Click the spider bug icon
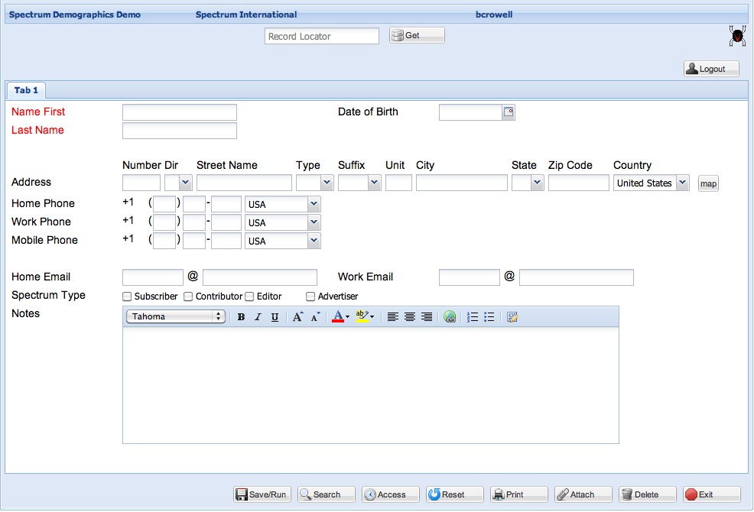The width and height of the screenshot is (754, 512). [737, 36]
